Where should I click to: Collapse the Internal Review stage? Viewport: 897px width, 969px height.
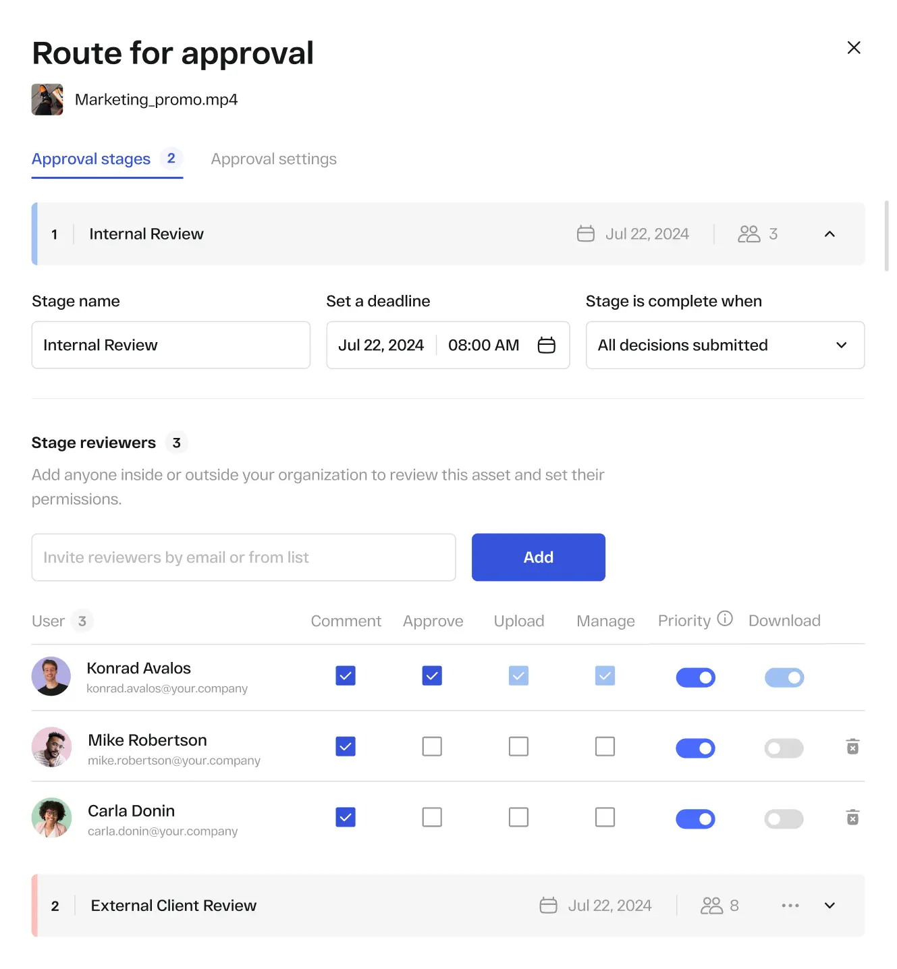(830, 234)
